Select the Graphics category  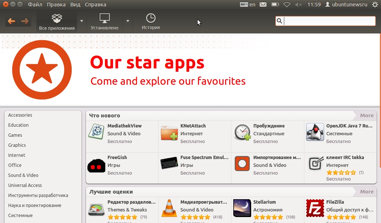point(17,145)
